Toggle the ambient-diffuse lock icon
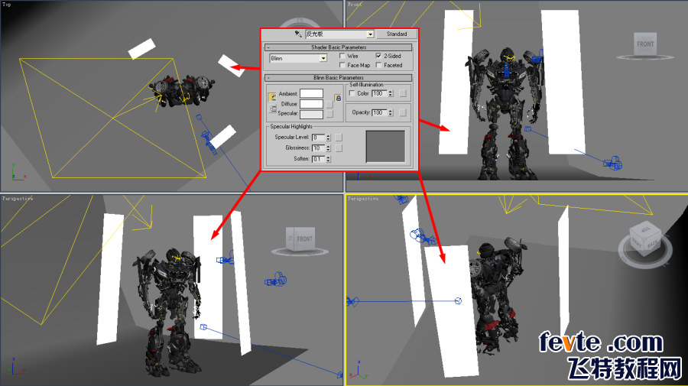This screenshot has height=386, width=688. 272,97
